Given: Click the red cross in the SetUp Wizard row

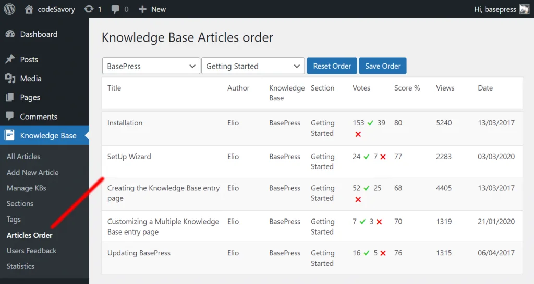Looking at the screenshot, I should point(383,157).
